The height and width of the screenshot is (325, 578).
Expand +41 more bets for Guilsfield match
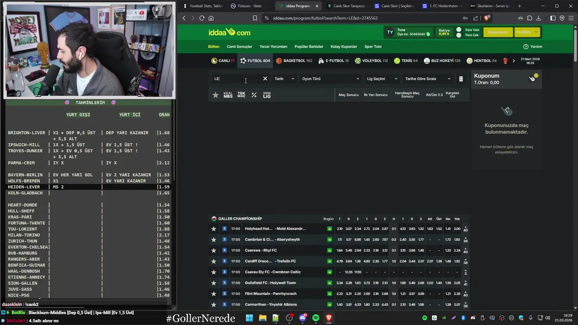pyautogui.click(x=466, y=283)
